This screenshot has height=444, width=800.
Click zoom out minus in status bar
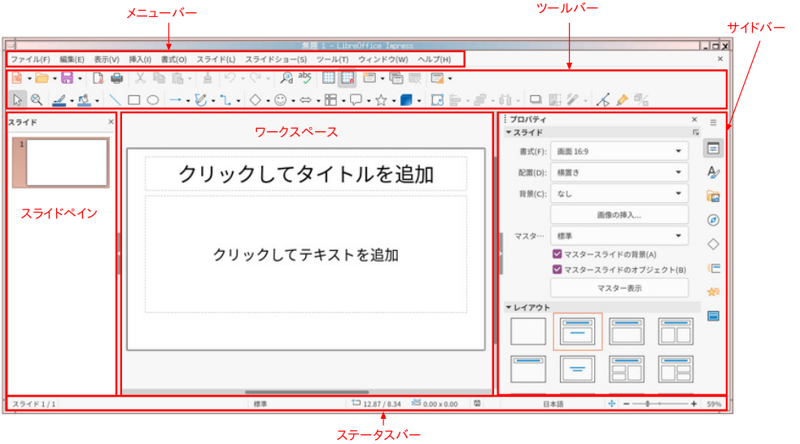627,403
